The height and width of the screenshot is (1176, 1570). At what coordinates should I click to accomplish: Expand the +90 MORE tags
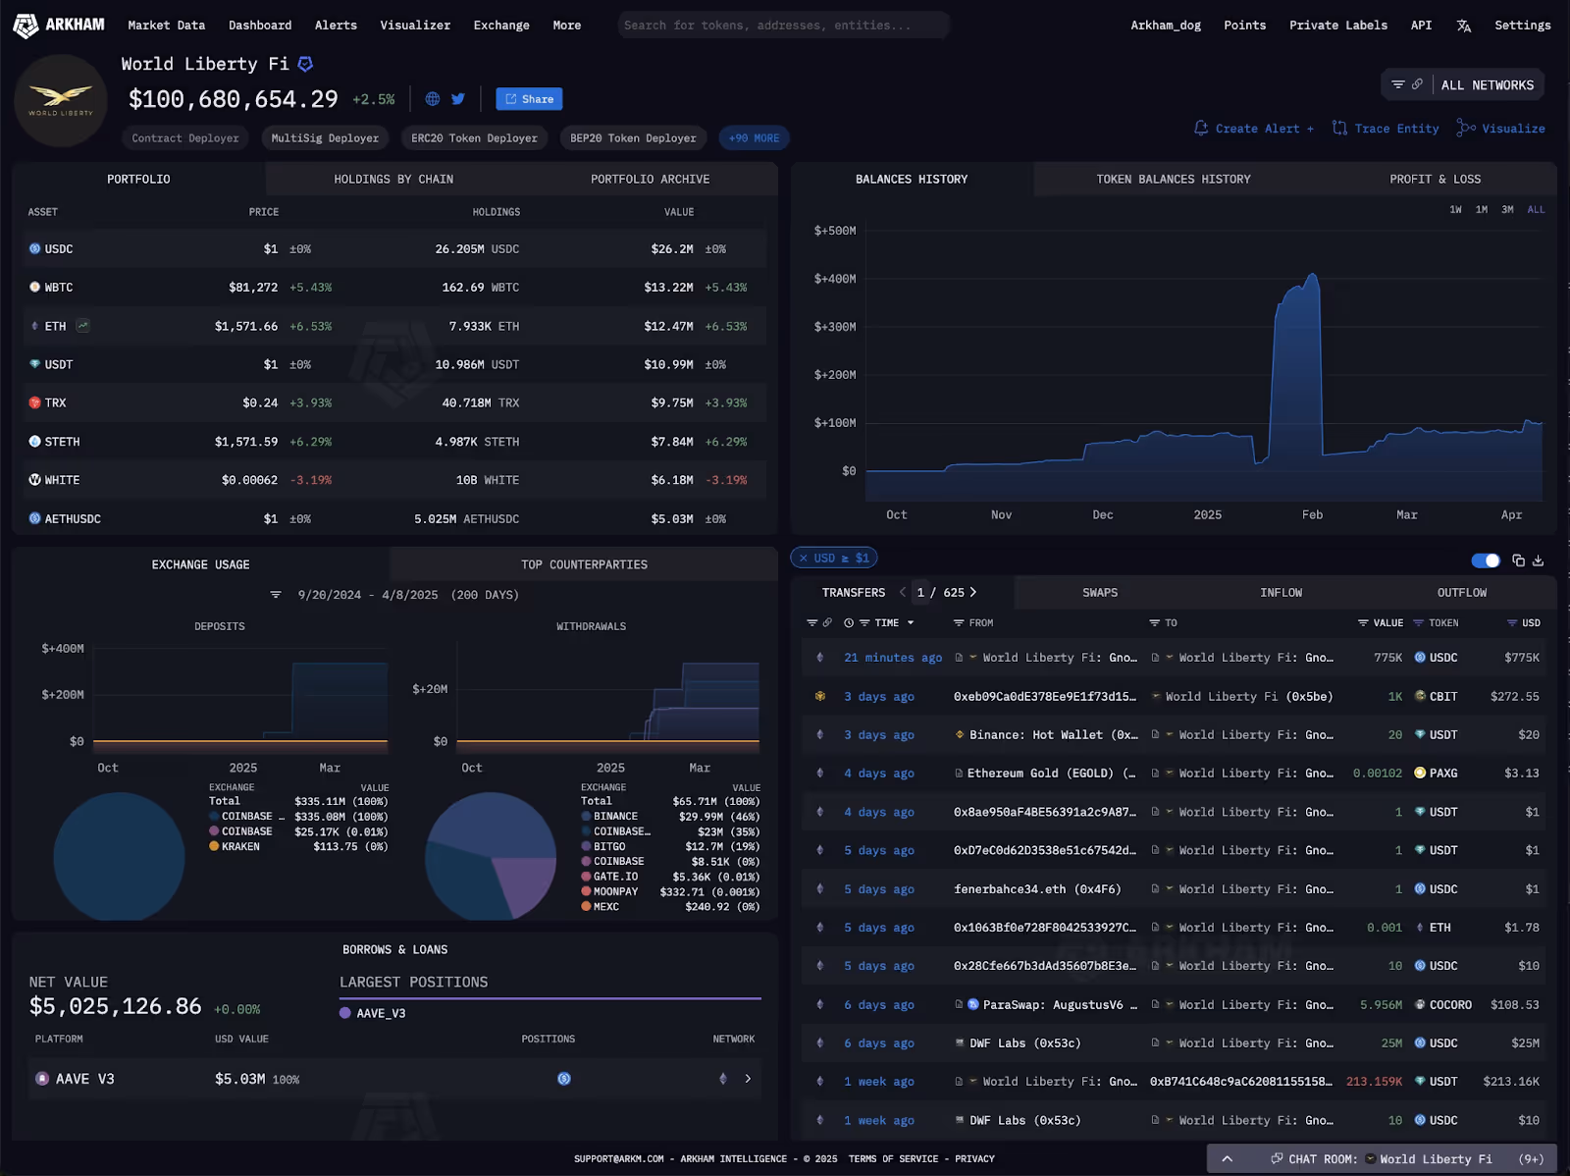click(754, 138)
